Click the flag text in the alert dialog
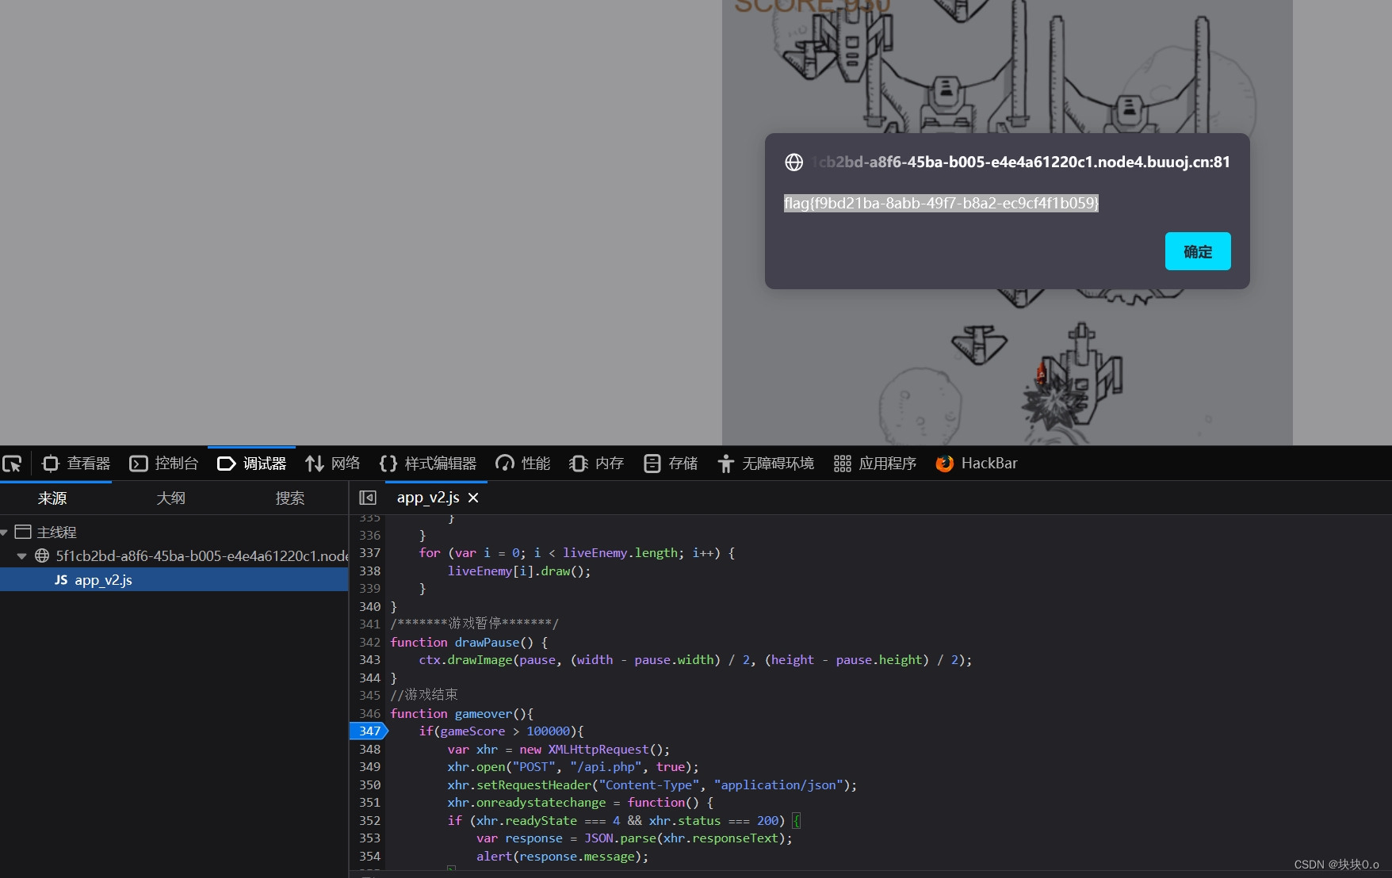 click(x=941, y=204)
